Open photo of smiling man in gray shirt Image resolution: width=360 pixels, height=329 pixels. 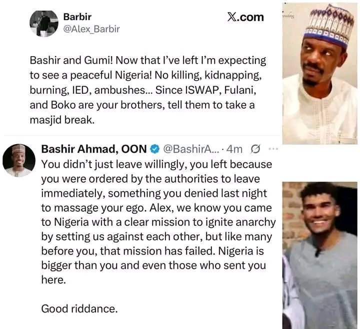(320, 255)
